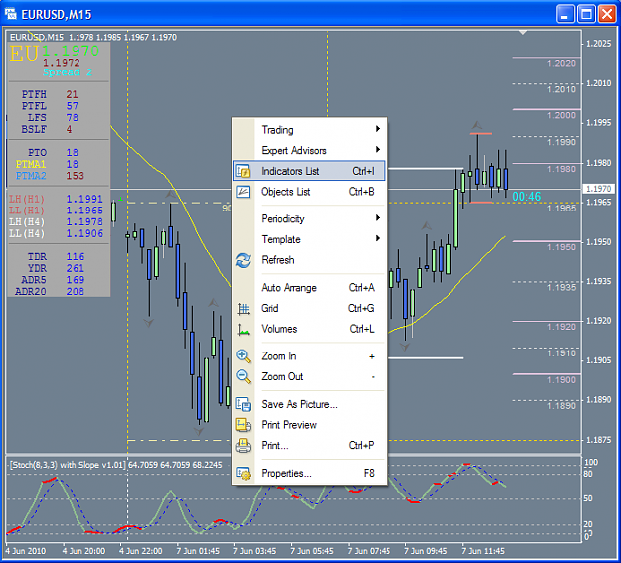
Task: Choose Print... menu label
Action: pyautogui.click(x=275, y=446)
